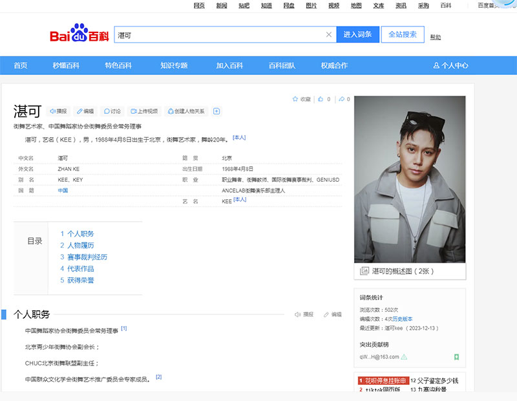Click the 进入词条 button
Viewport: 517px width, 401px height.
(x=357, y=35)
